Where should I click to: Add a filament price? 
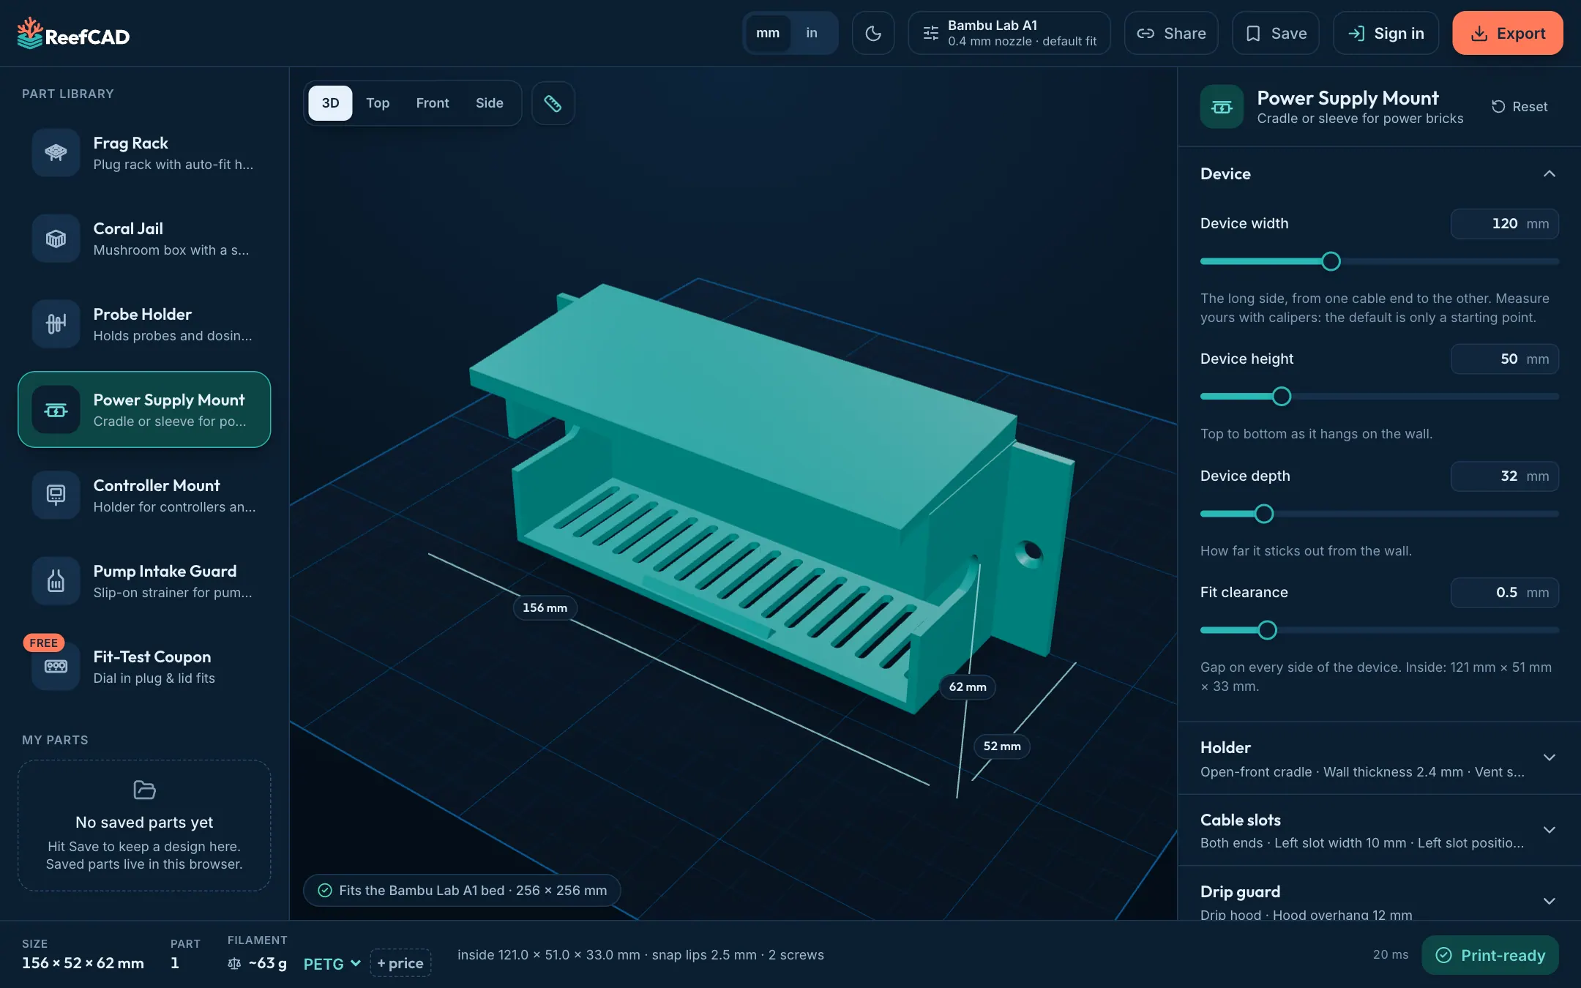pos(400,963)
